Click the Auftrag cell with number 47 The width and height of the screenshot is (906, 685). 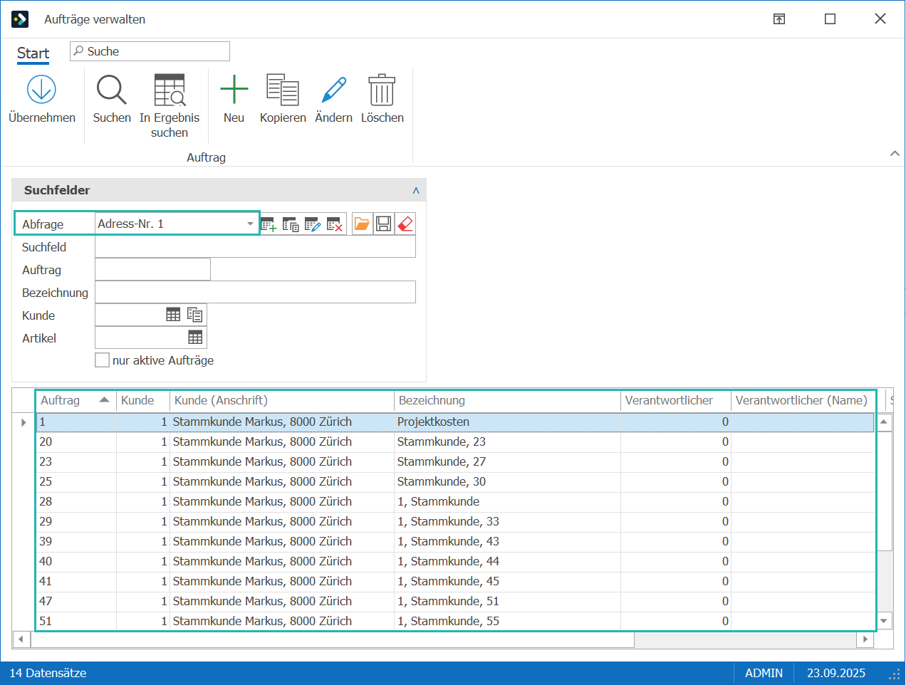76,601
